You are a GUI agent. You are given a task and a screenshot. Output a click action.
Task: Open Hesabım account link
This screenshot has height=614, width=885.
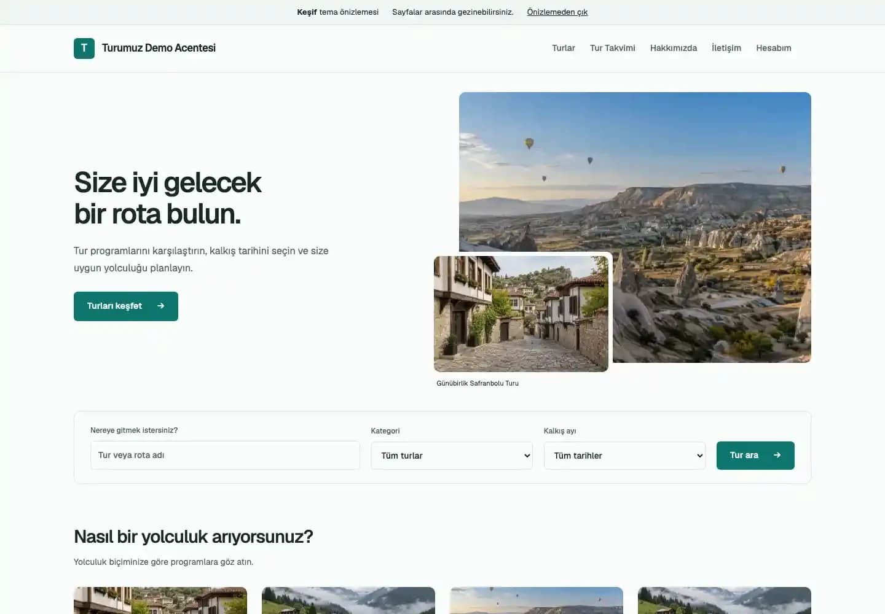tap(774, 48)
